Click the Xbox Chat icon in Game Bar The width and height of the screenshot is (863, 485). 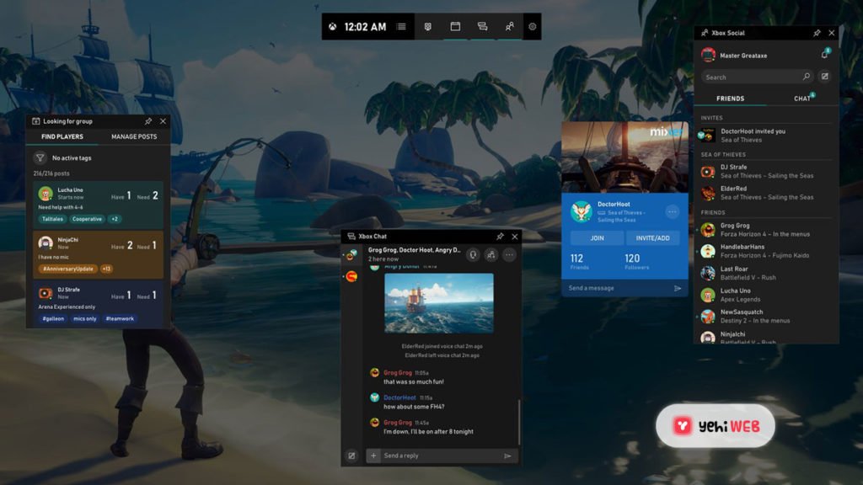click(482, 27)
